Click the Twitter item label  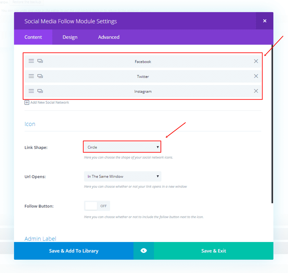coord(143,77)
